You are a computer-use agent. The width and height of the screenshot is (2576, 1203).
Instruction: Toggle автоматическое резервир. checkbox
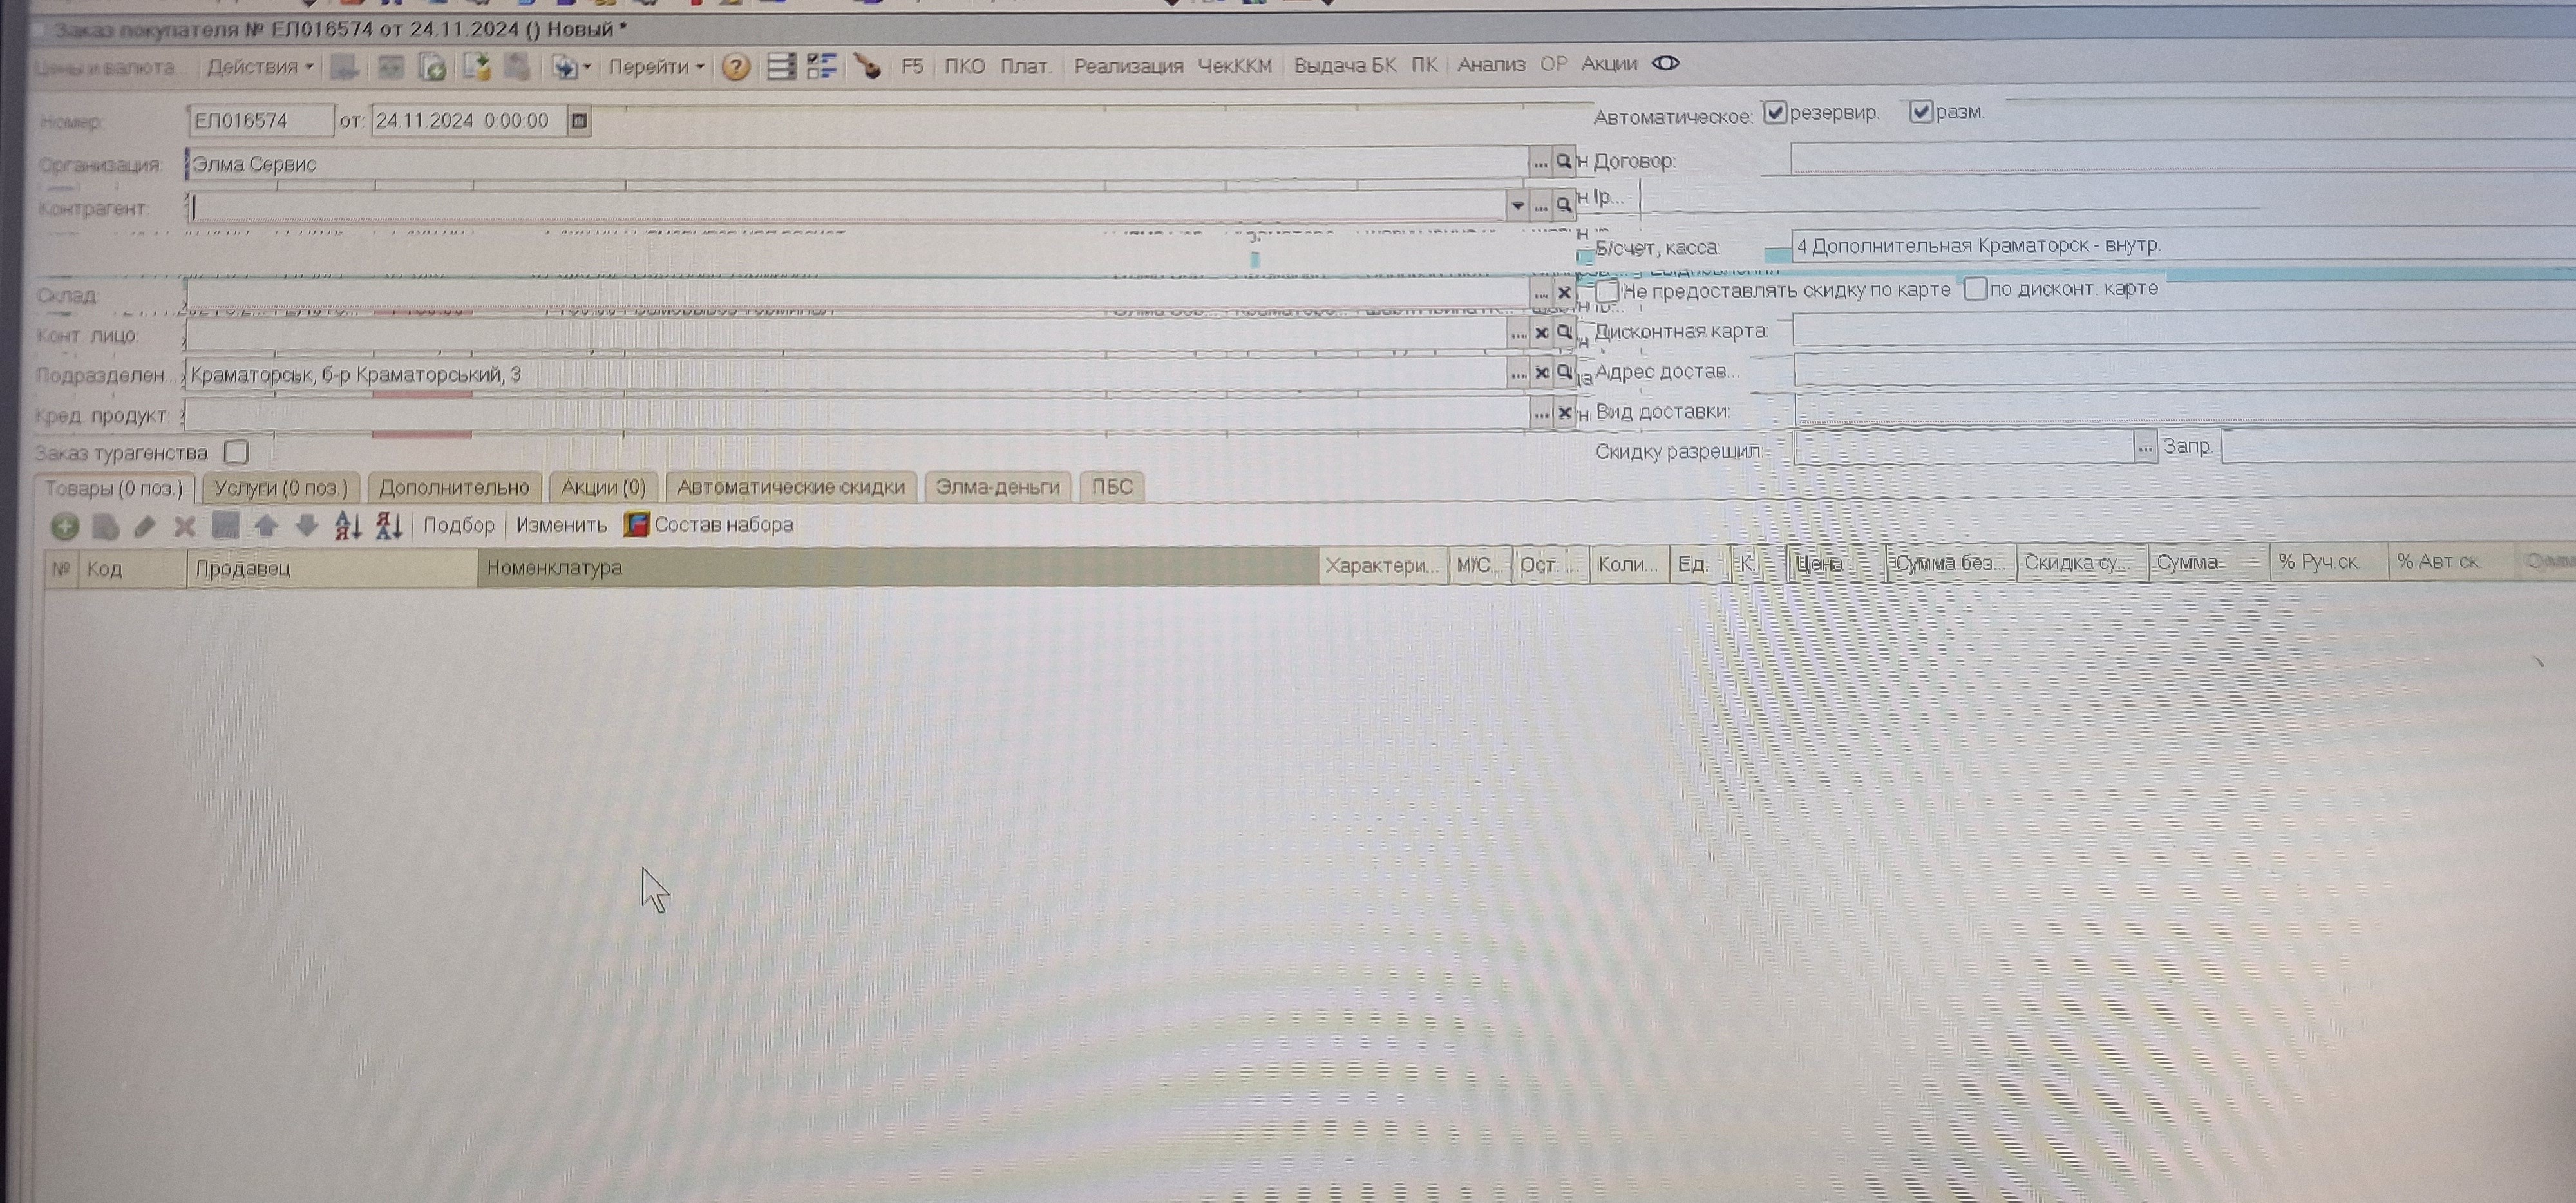(1775, 112)
